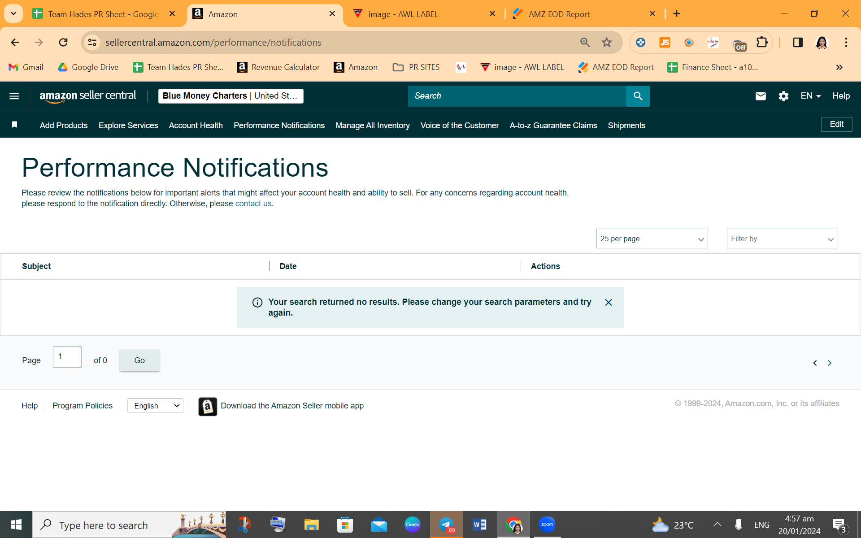The height and width of the screenshot is (538, 861).
Task: Open the Help link in header
Action: pos(841,96)
